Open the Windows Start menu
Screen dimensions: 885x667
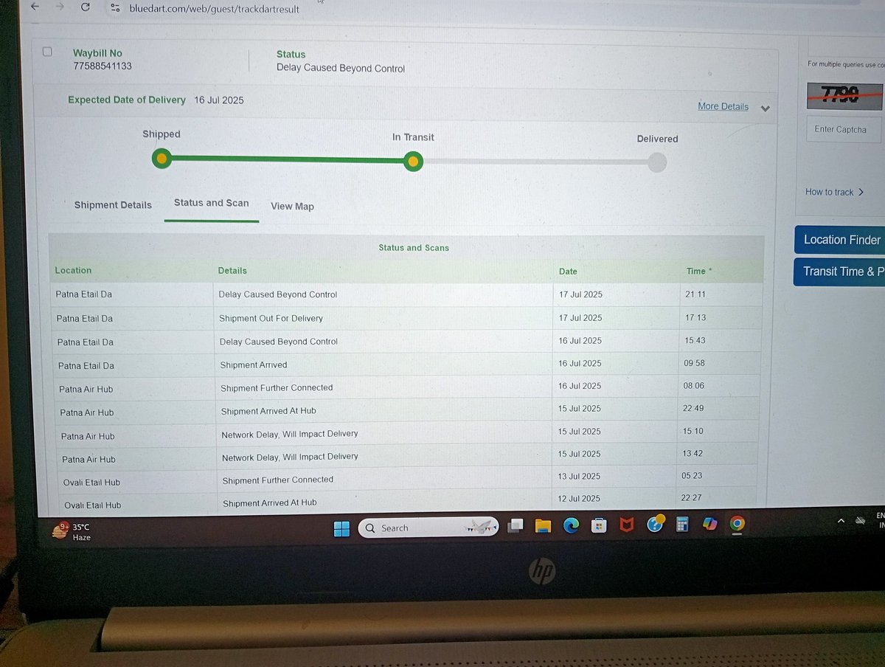[341, 528]
